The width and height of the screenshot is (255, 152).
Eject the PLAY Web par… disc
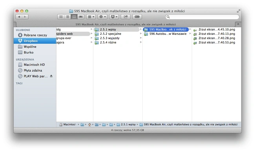tap(51, 76)
